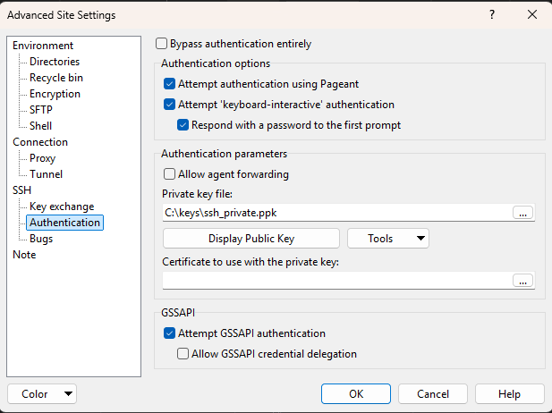Go to Proxy settings

(x=43, y=158)
